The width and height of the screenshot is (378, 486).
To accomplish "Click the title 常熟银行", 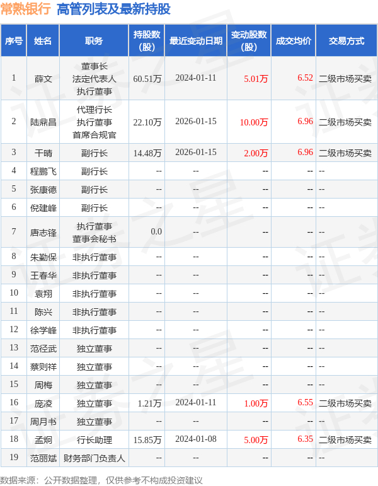I will (26, 9).
